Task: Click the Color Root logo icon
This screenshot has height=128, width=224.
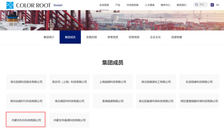Action: click(10, 5)
